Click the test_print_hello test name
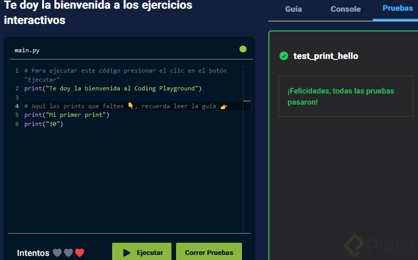Image resolution: width=418 pixels, height=260 pixels. click(x=326, y=56)
